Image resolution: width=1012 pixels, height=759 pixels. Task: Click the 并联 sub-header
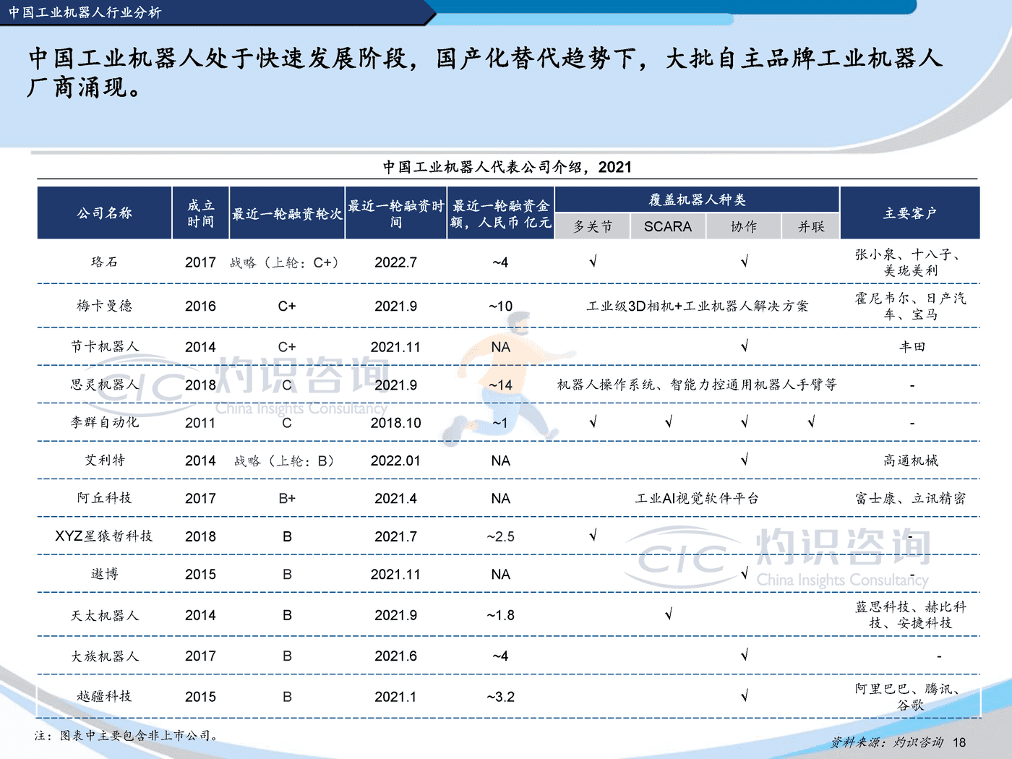[811, 227]
